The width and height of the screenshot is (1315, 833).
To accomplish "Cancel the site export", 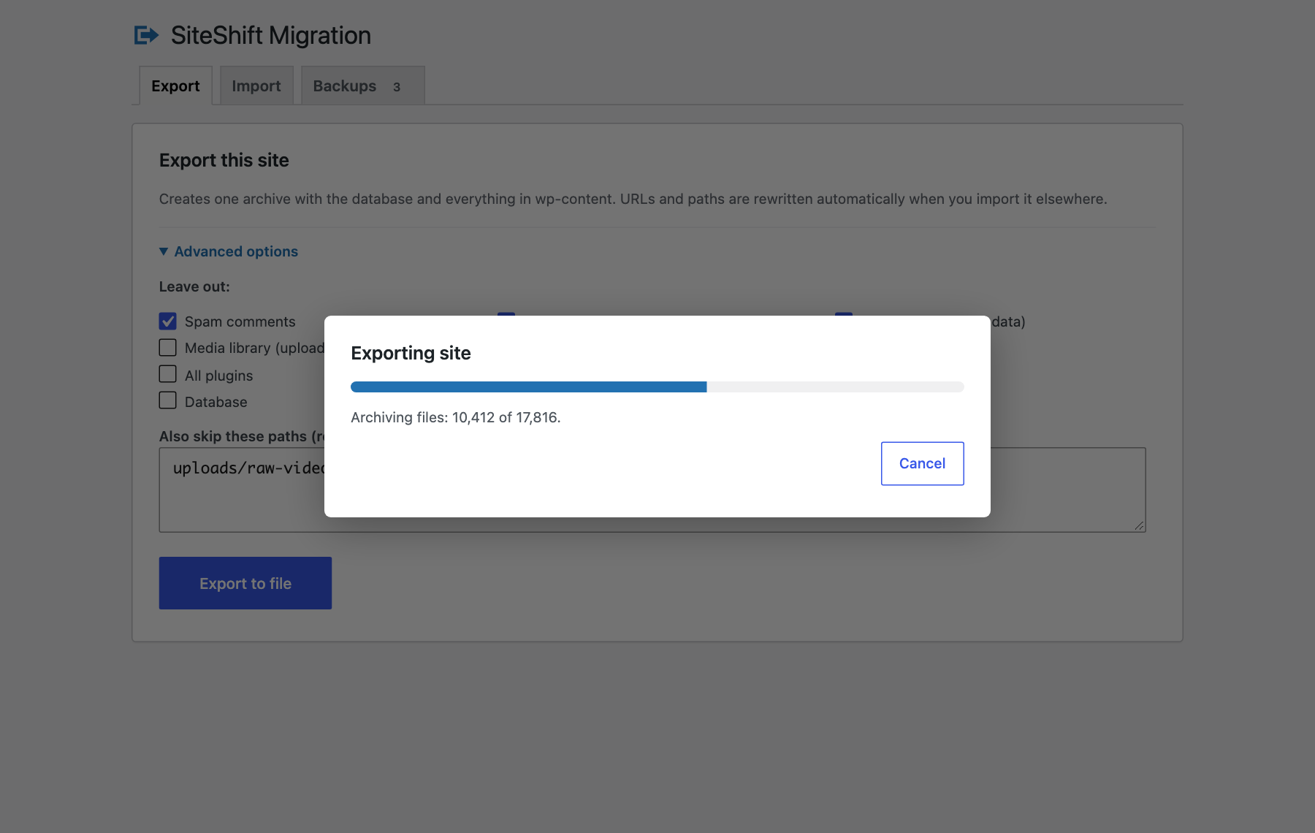I will pos(923,463).
